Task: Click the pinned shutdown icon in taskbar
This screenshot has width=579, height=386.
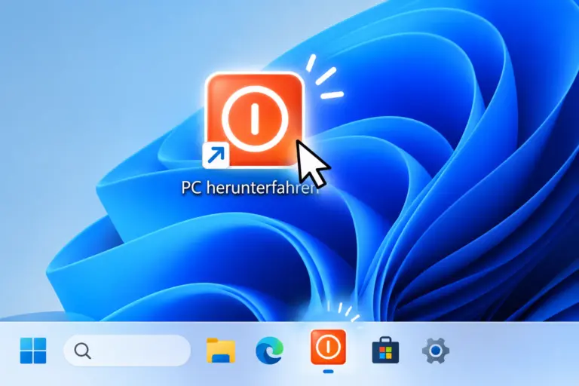Action: 328,347
